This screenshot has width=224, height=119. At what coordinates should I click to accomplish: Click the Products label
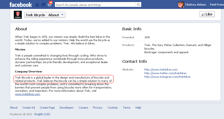[128, 45]
